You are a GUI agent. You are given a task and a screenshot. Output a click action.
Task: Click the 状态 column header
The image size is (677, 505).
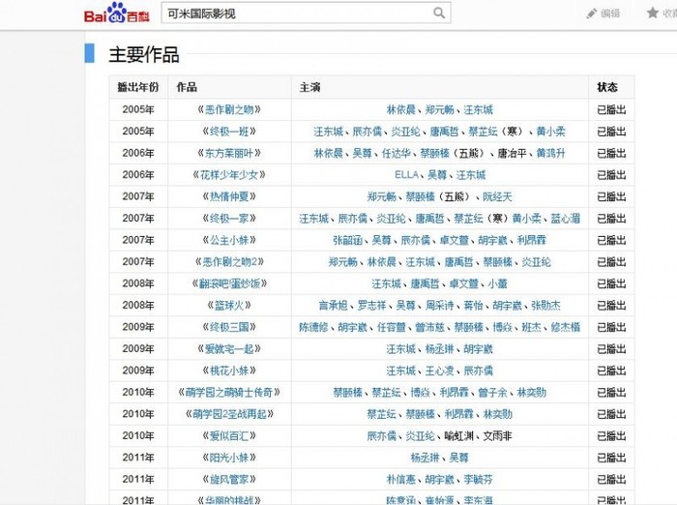click(x=607, y=87)
